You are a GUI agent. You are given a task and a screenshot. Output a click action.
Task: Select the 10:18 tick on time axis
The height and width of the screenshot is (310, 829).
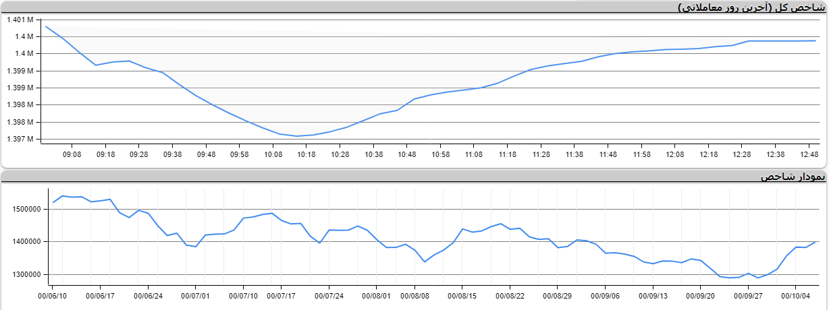(306, 154)
